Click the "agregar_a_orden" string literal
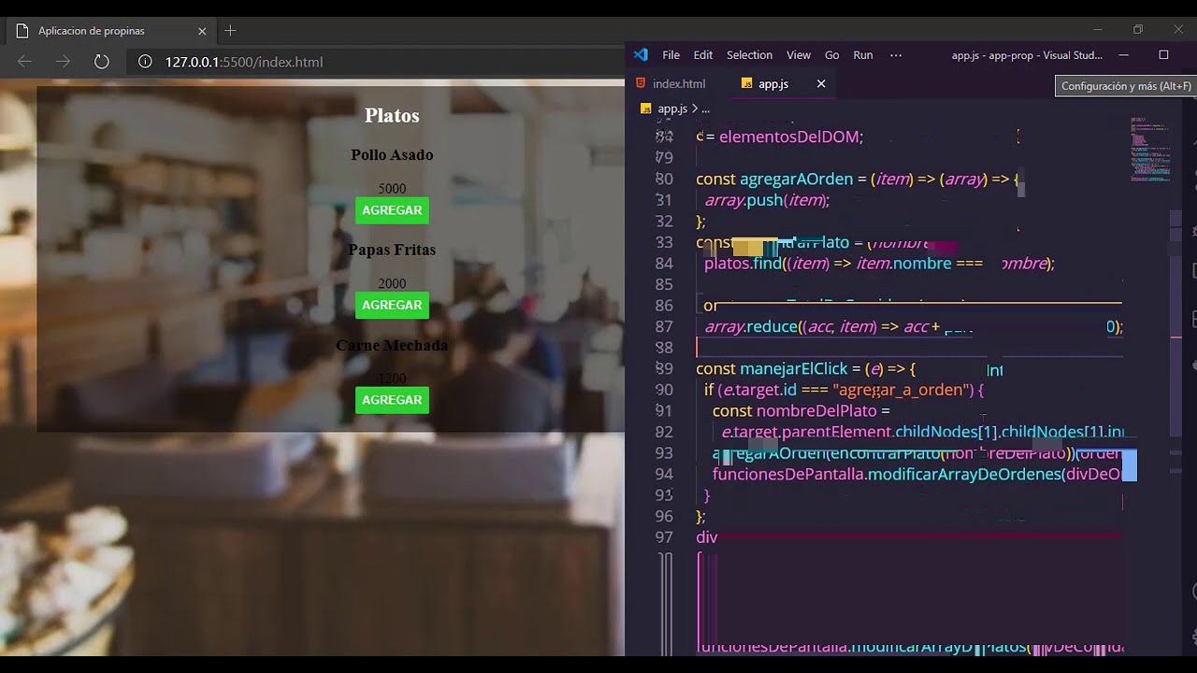 click(x=902, y=390)
